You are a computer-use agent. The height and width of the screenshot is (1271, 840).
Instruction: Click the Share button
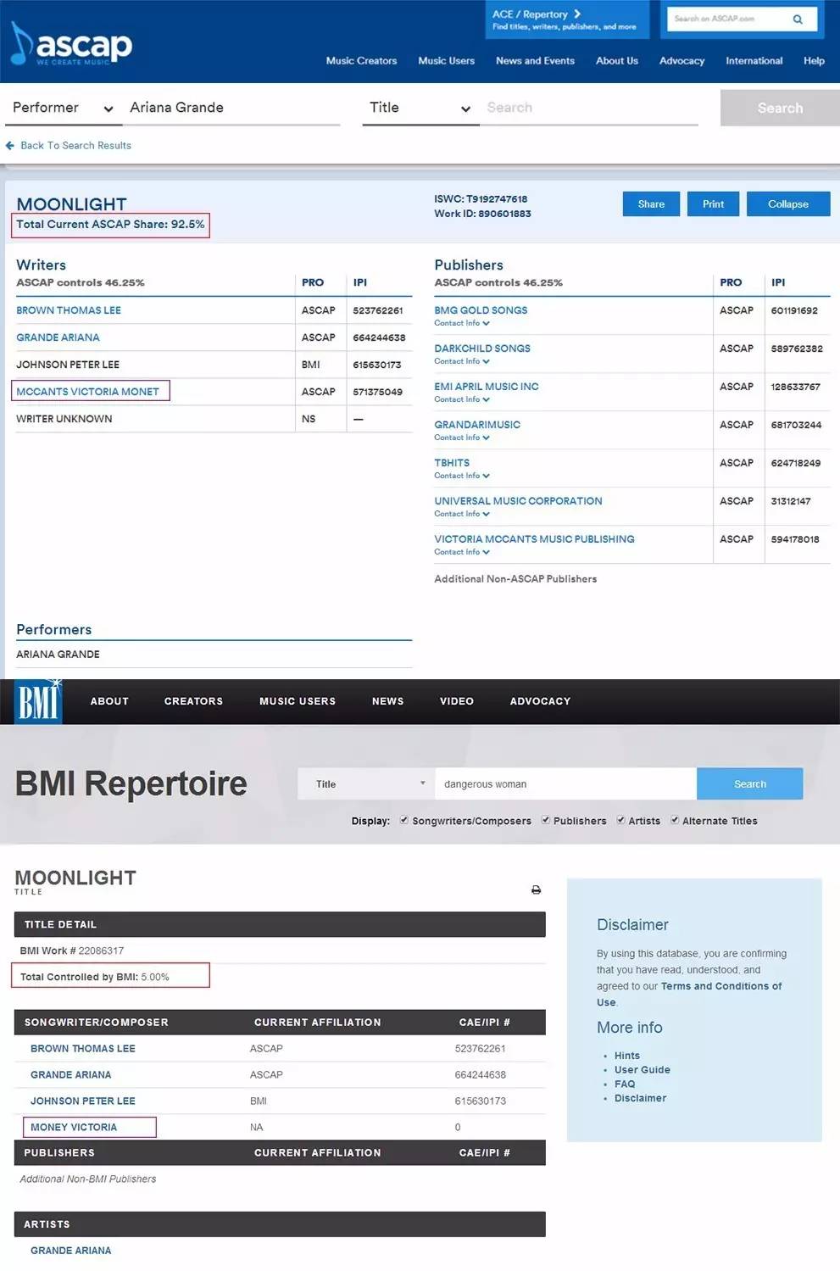point(651,204)
